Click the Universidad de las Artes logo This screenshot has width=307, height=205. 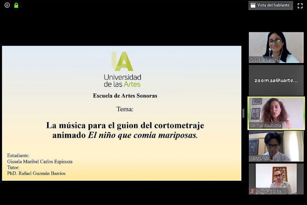(123, 69)
